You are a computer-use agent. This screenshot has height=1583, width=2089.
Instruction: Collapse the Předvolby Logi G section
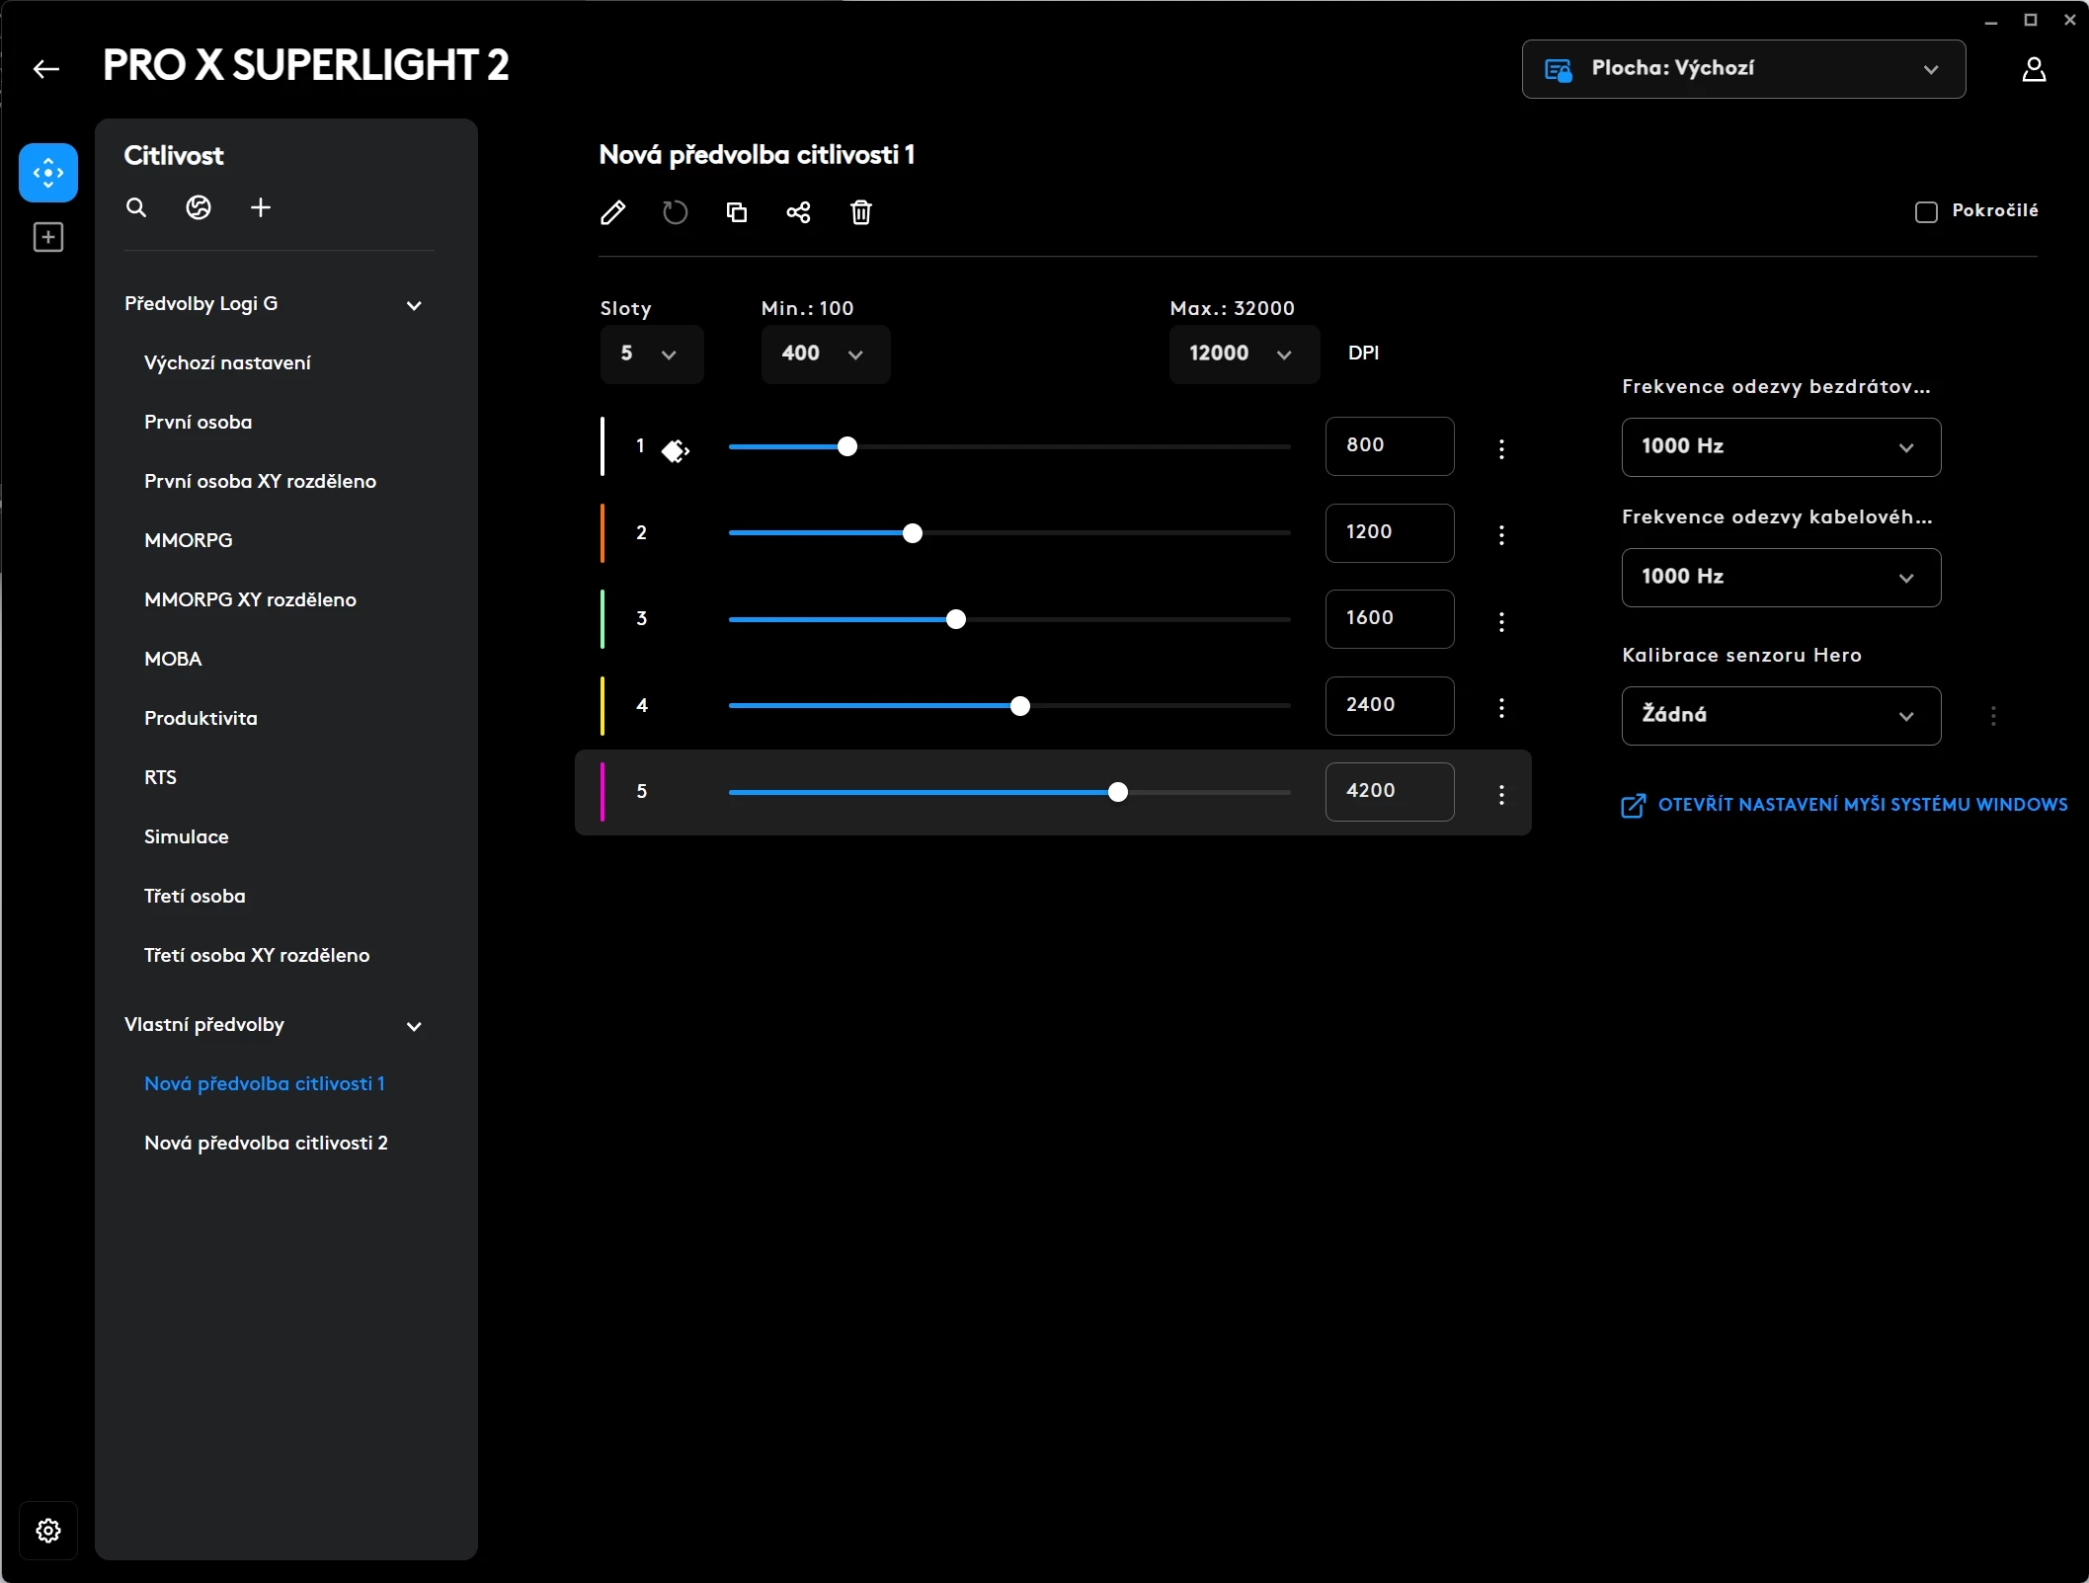pyautogui.click(x=414, y=305)
